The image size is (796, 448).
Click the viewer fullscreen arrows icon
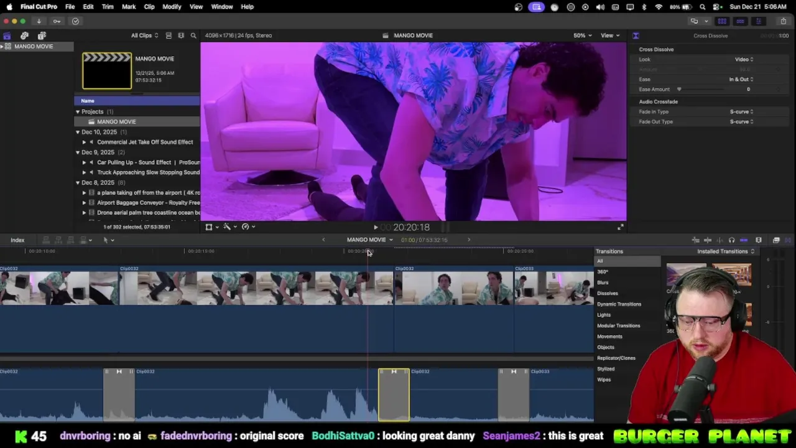coord(620,227)
